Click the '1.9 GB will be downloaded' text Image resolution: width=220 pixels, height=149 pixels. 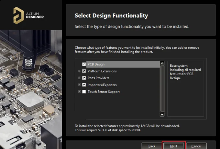160,126
